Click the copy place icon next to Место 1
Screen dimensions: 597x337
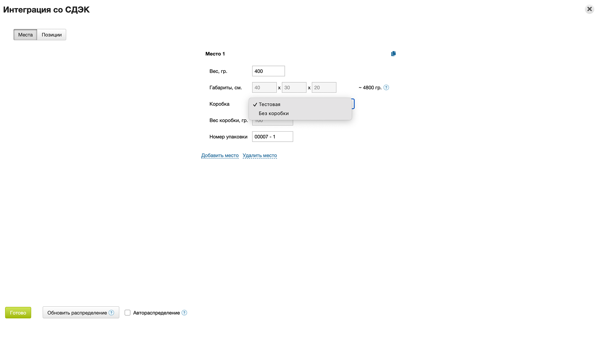393,54
